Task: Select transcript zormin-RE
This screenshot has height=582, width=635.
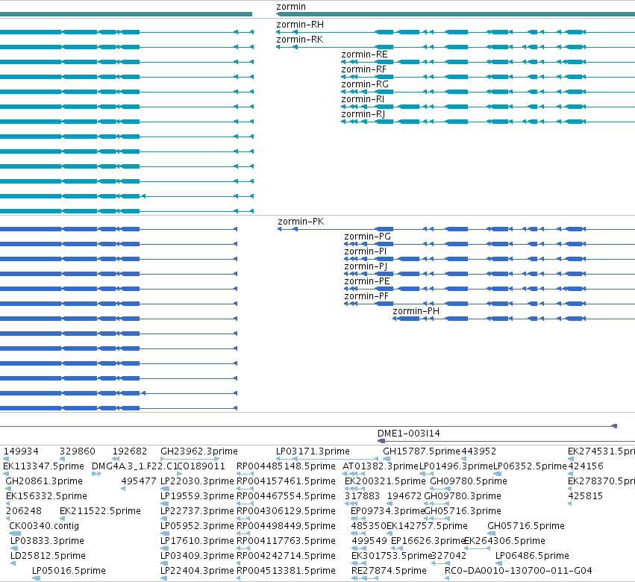Action: (364, 54)
